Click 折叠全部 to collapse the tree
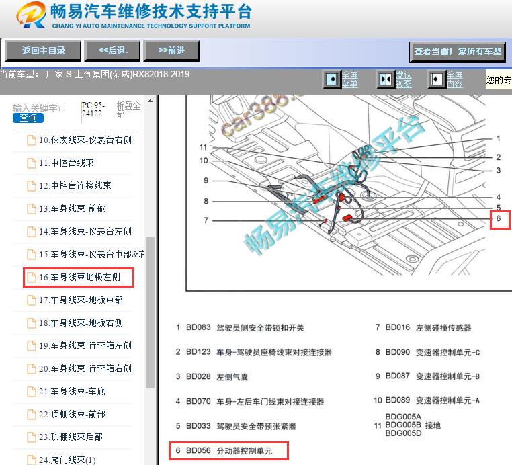The height and width of the screenshot is (465, 512). (128, 110)
